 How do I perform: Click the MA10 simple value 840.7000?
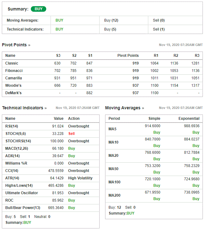tap(153, 139)
